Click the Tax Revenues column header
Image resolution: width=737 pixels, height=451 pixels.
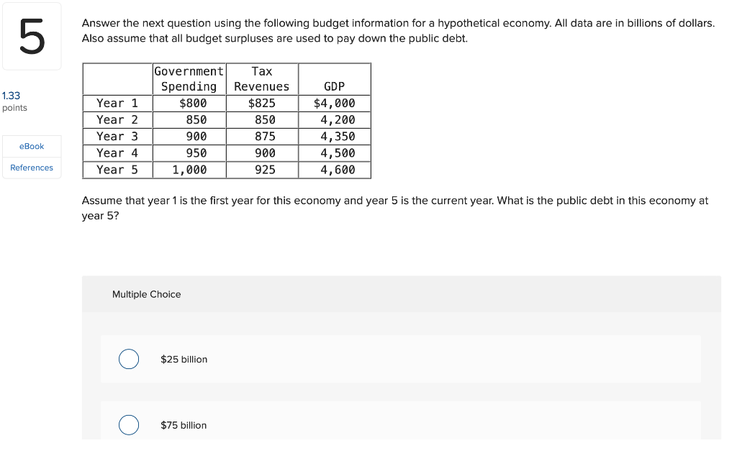(x=262, y=78)
